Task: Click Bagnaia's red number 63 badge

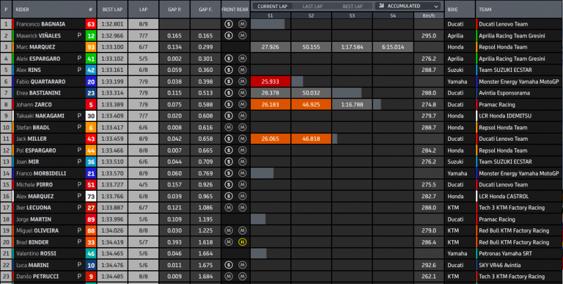Action: click(x=91, y=24)
